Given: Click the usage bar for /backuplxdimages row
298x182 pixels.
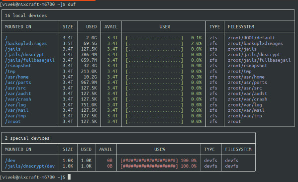Looking at the screenshot, I should coord(154,43).
